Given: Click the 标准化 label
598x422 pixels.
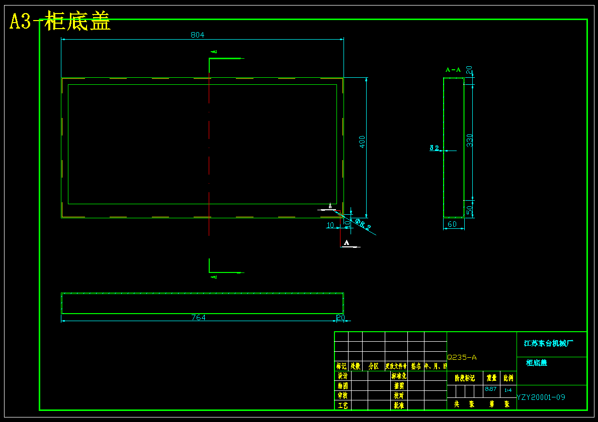Looking at the screenshot, I should (399, 376).
